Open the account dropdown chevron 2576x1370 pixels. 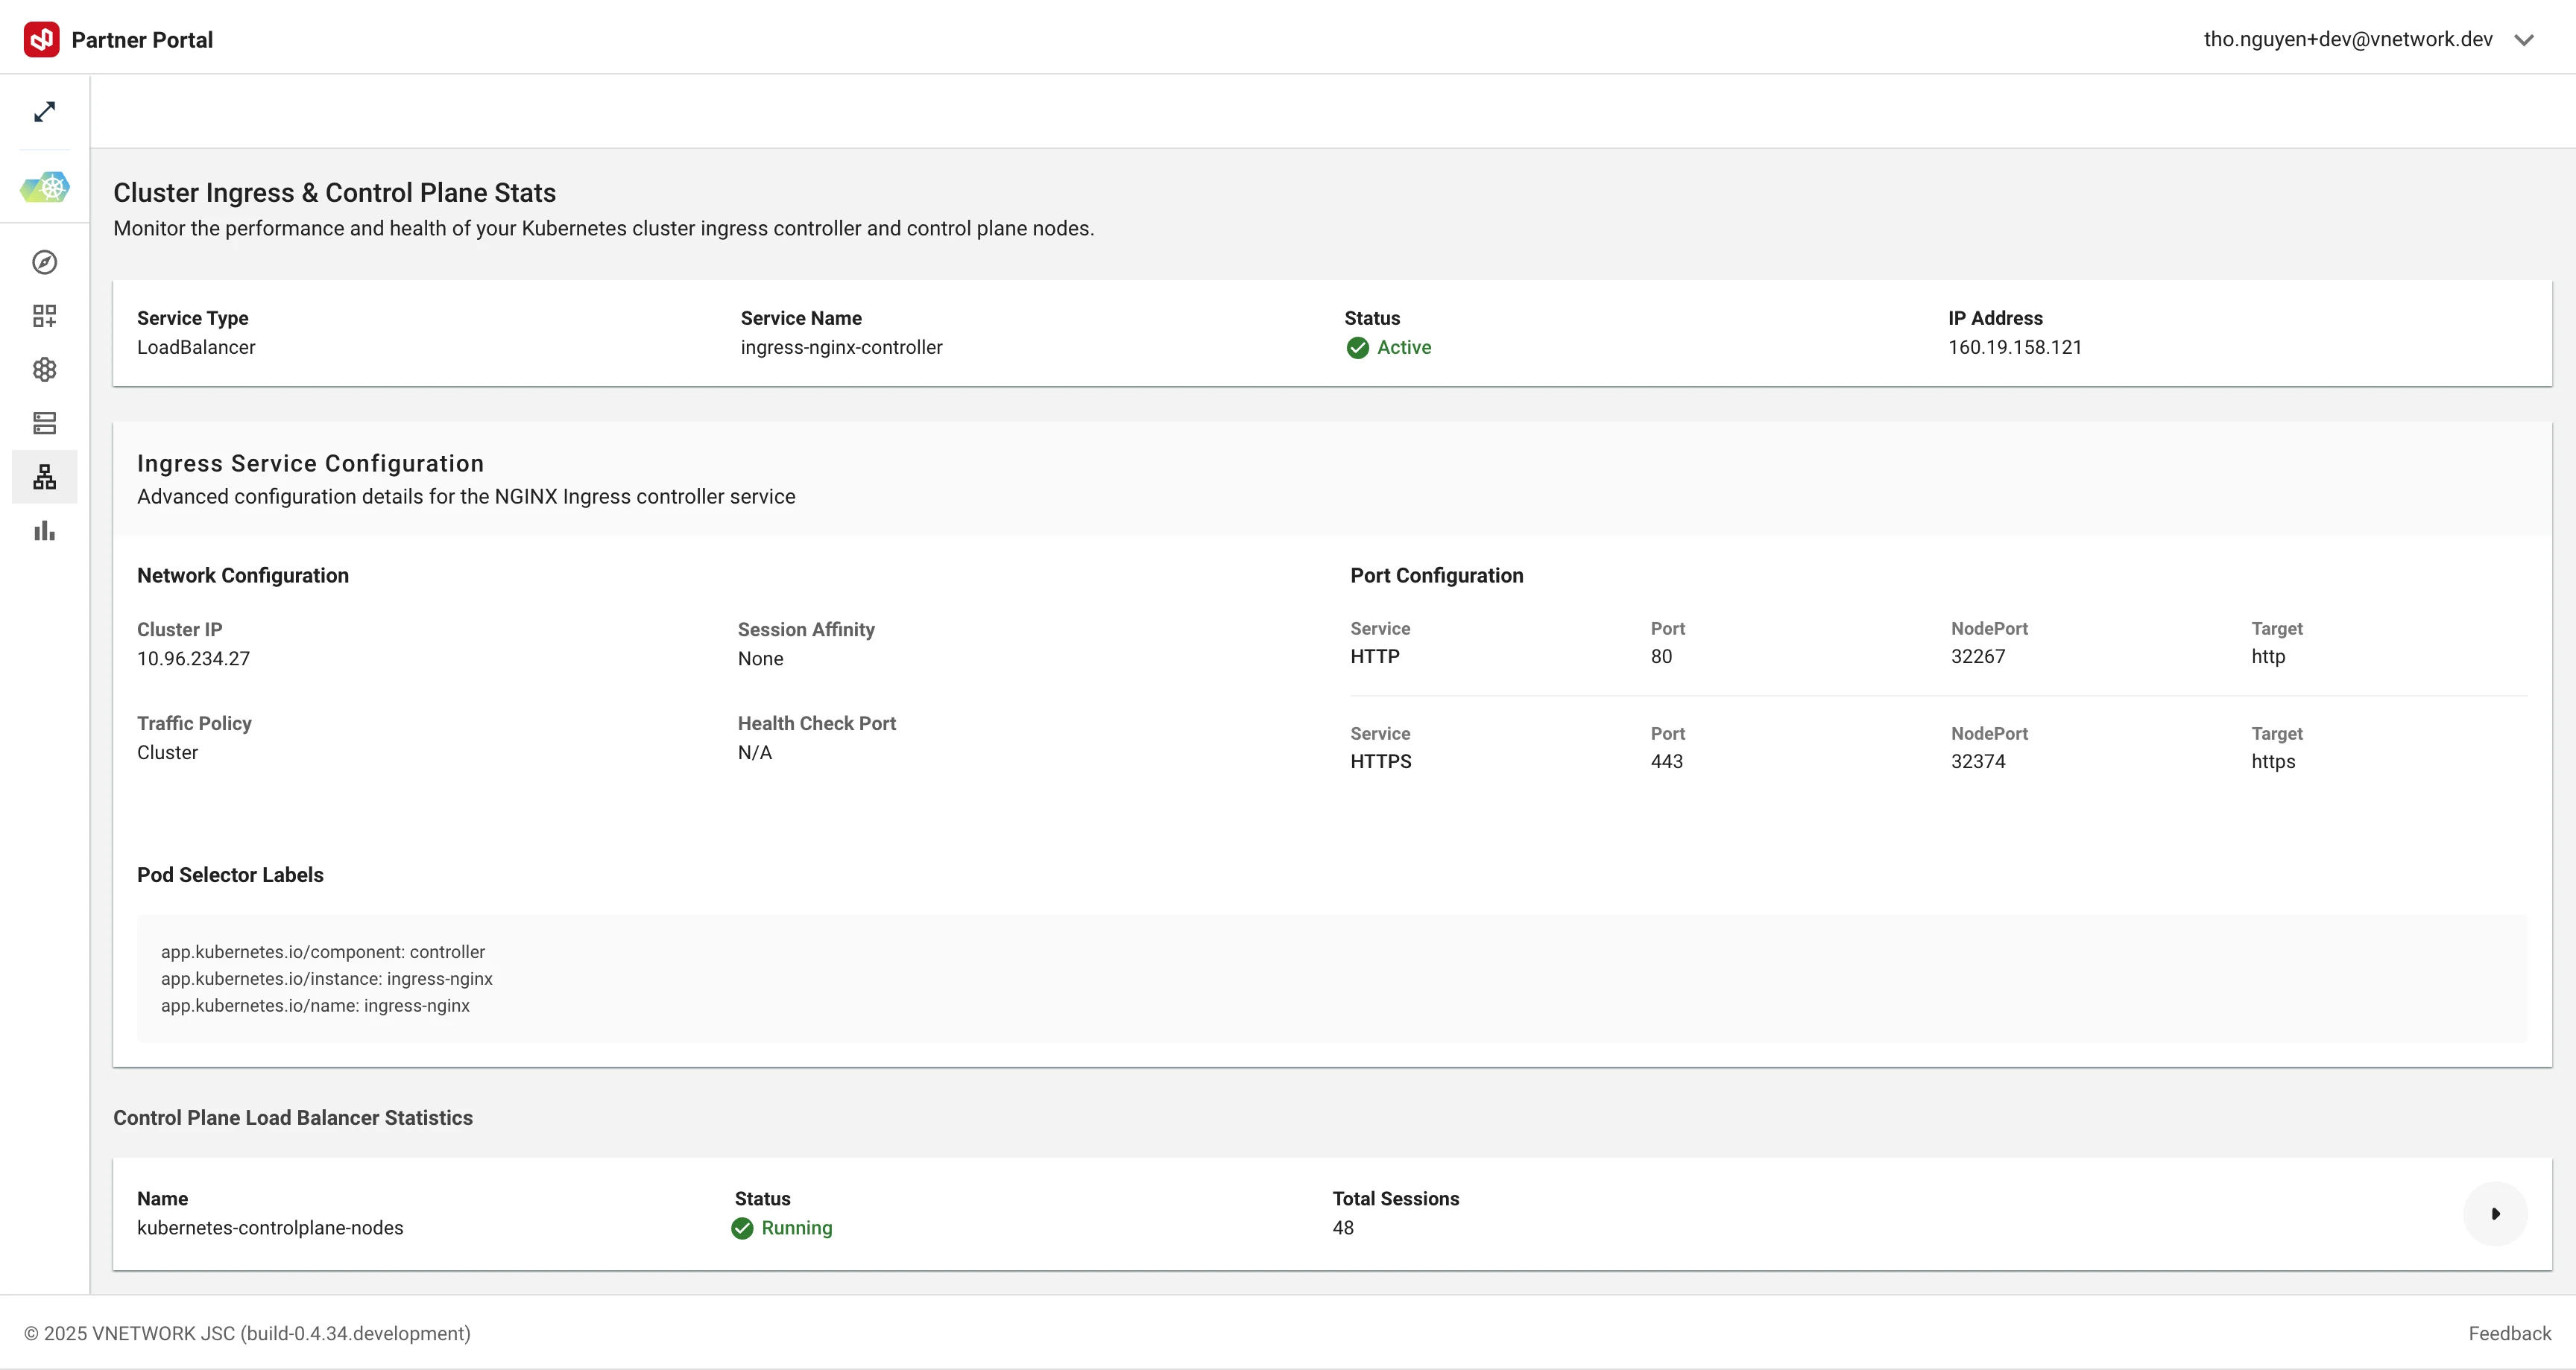click(x=2523, y=40)
